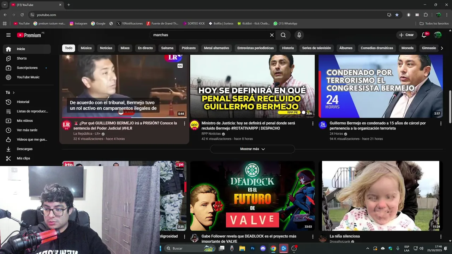This screenshot has height=254, width=452.
Task: Open options for the DEADLOCK video
Action: pos(313,236)
